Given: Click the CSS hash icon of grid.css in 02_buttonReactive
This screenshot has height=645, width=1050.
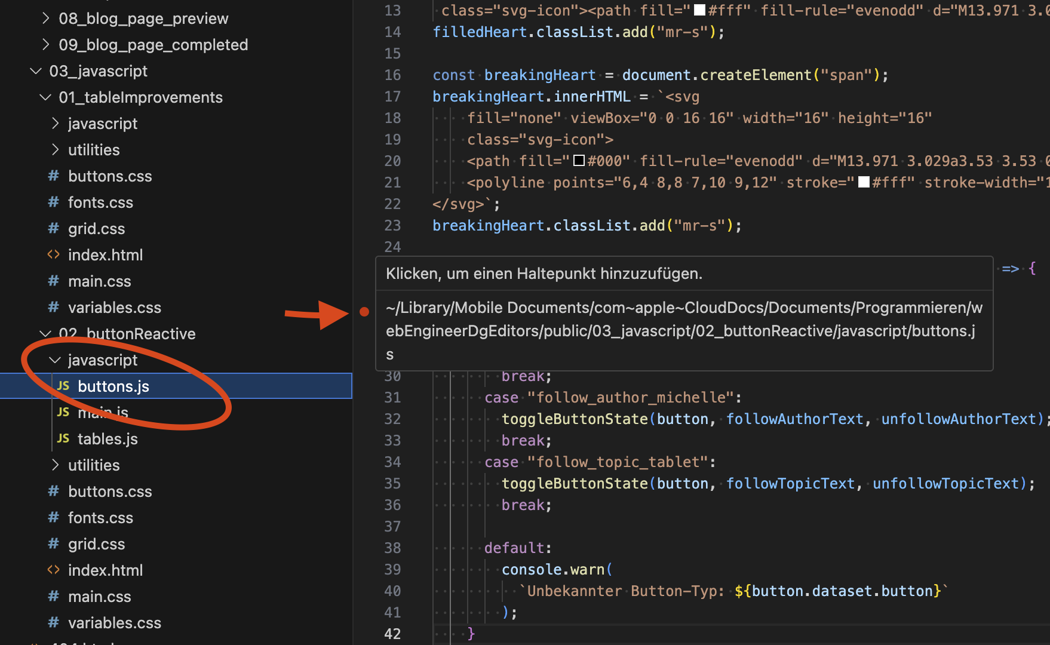Looking at the screenshot, I should [54, 544].
